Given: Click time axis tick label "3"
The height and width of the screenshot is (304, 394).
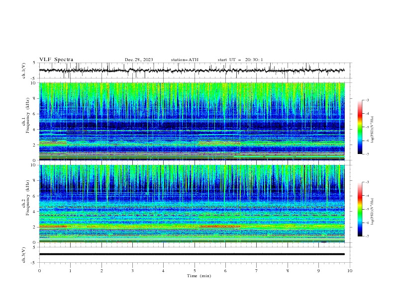Looking at the screenshot, I should (x=132, y=271).
